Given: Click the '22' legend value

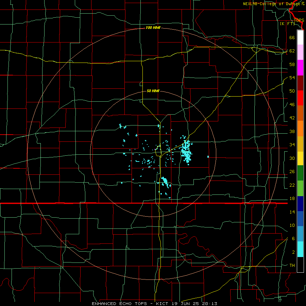Looking at the screenshot, I should (x=292, y=185).
